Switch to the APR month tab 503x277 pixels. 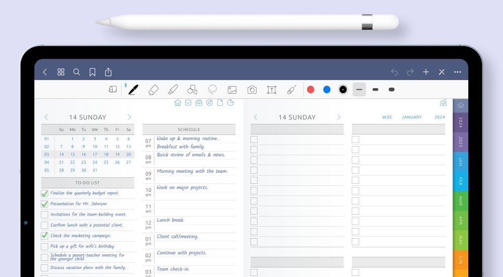461,220
